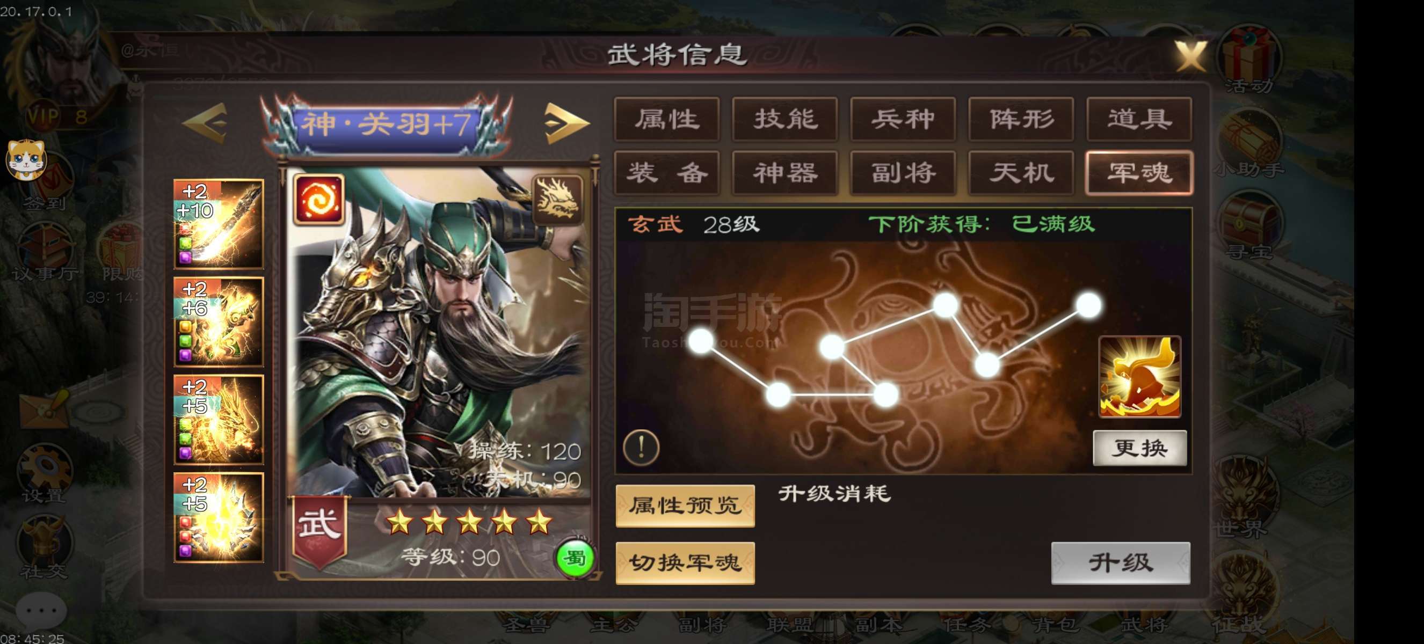Click the 切换军魂 button
1424x644 pixels.
[x=685, y=563]
